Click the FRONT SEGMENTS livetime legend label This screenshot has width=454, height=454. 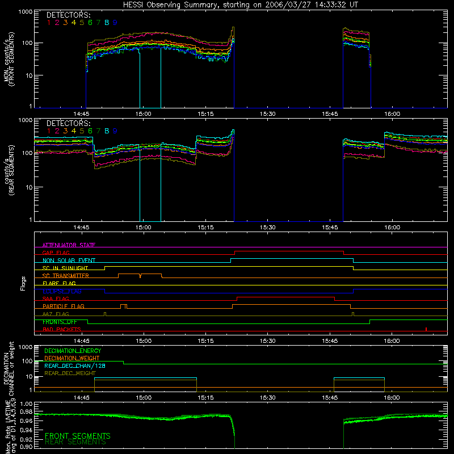[x=78, y=436]
